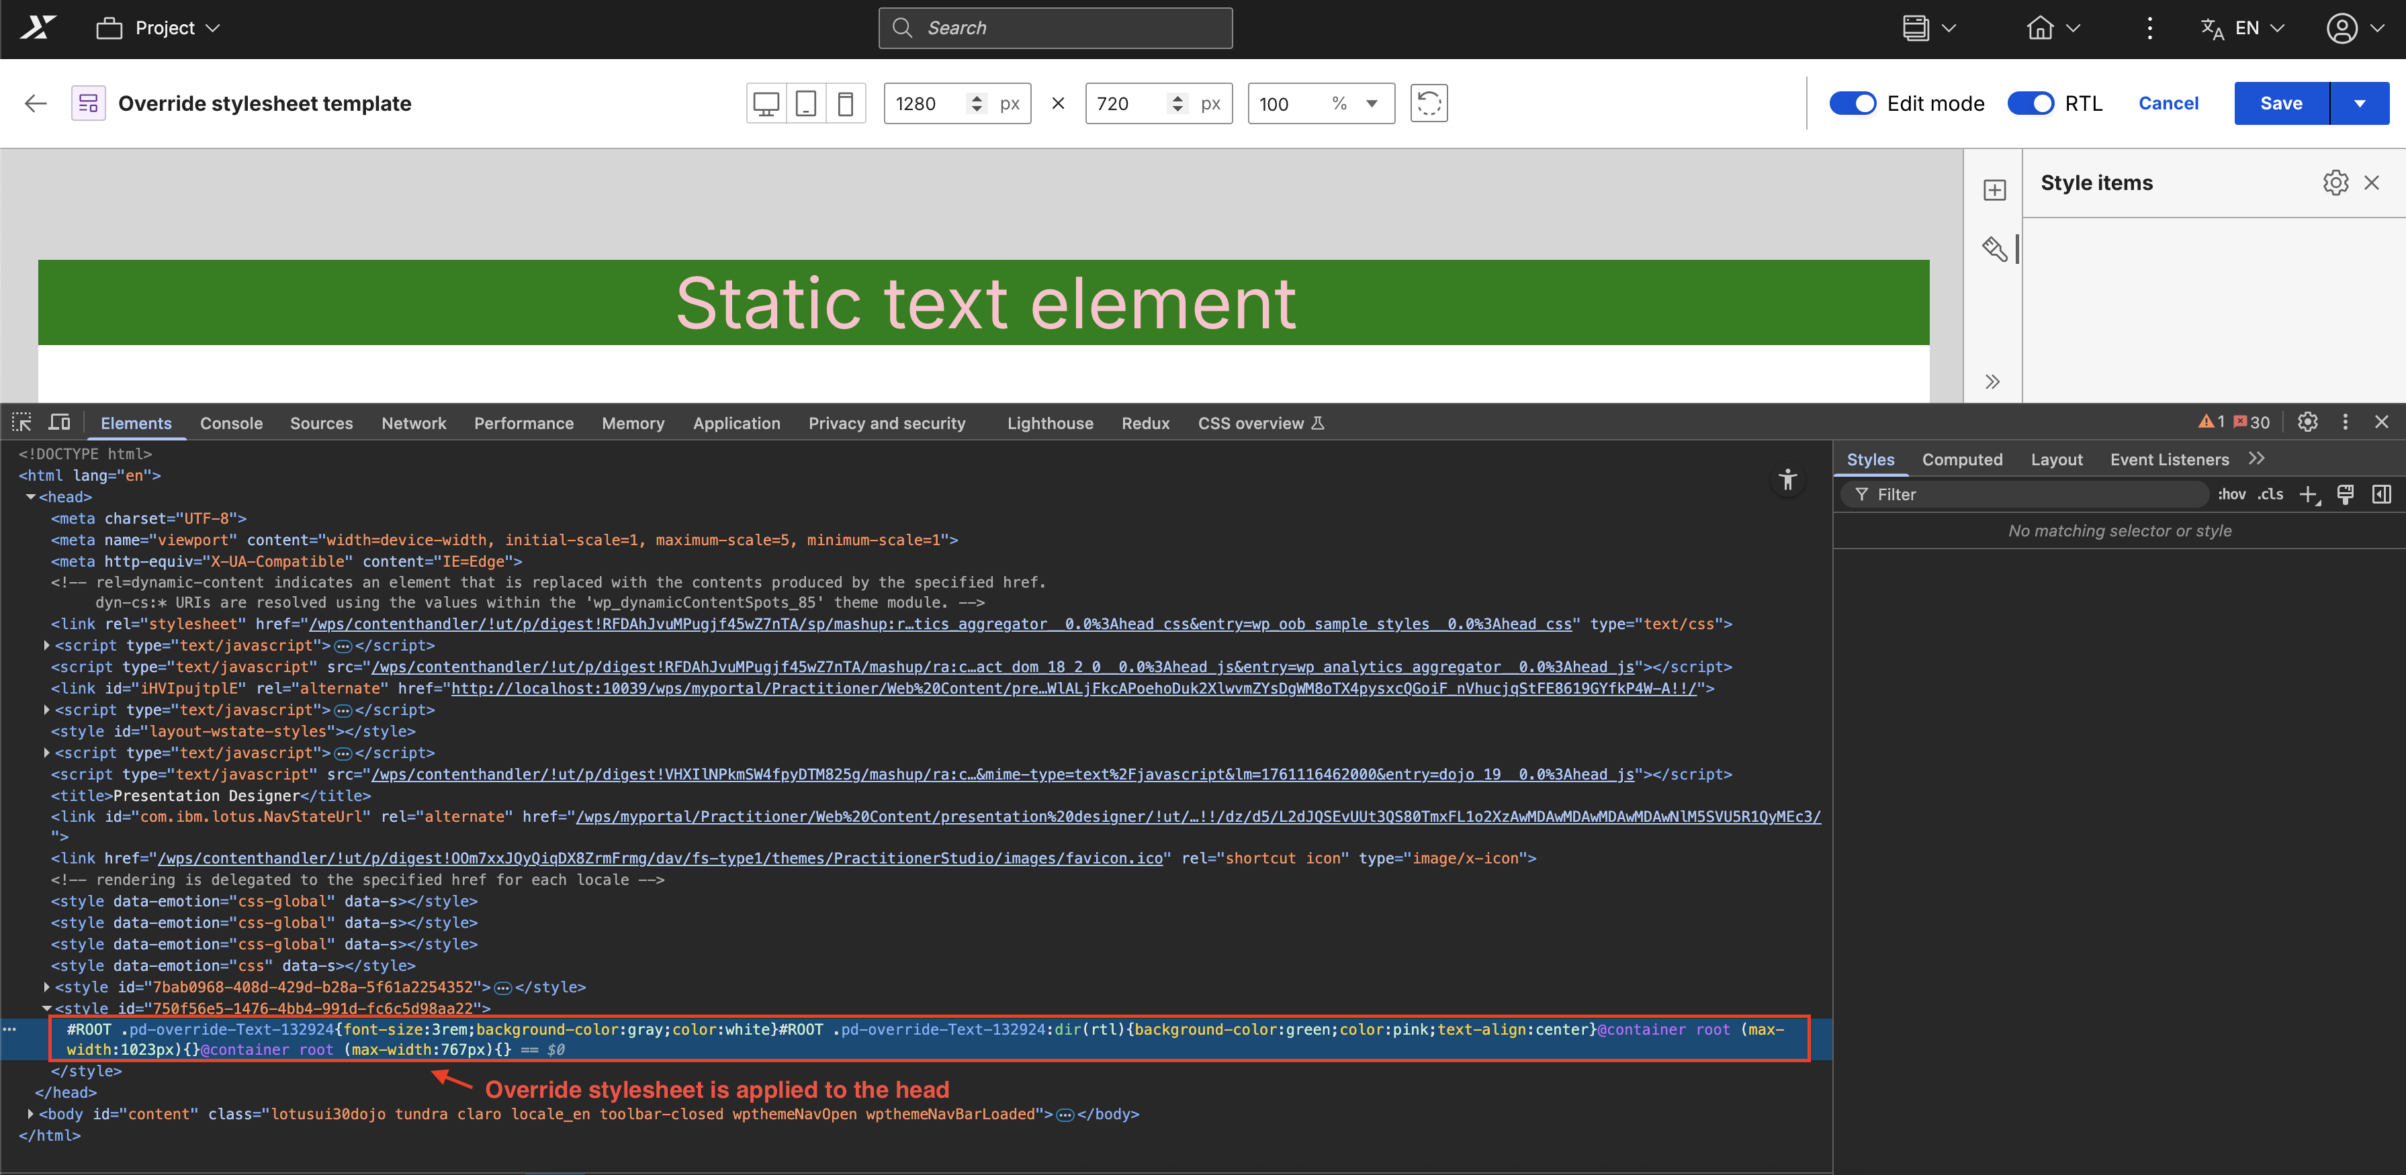Toggle DevTools device toolbar icon

tap(60, 423)
